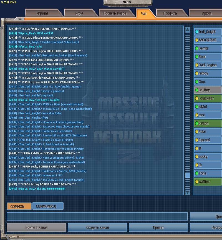Select player fatboy in user list
Screen dimensions: 222x240
coord(208,73)
